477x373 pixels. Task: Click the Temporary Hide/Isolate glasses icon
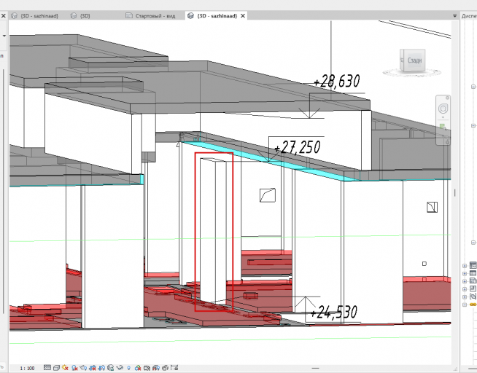coord(120,368)
